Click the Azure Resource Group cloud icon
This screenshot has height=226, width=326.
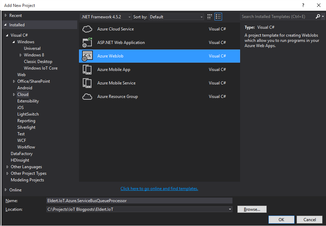[x=87, y=97]
